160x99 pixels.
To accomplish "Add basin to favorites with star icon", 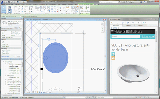I will 113,54.
